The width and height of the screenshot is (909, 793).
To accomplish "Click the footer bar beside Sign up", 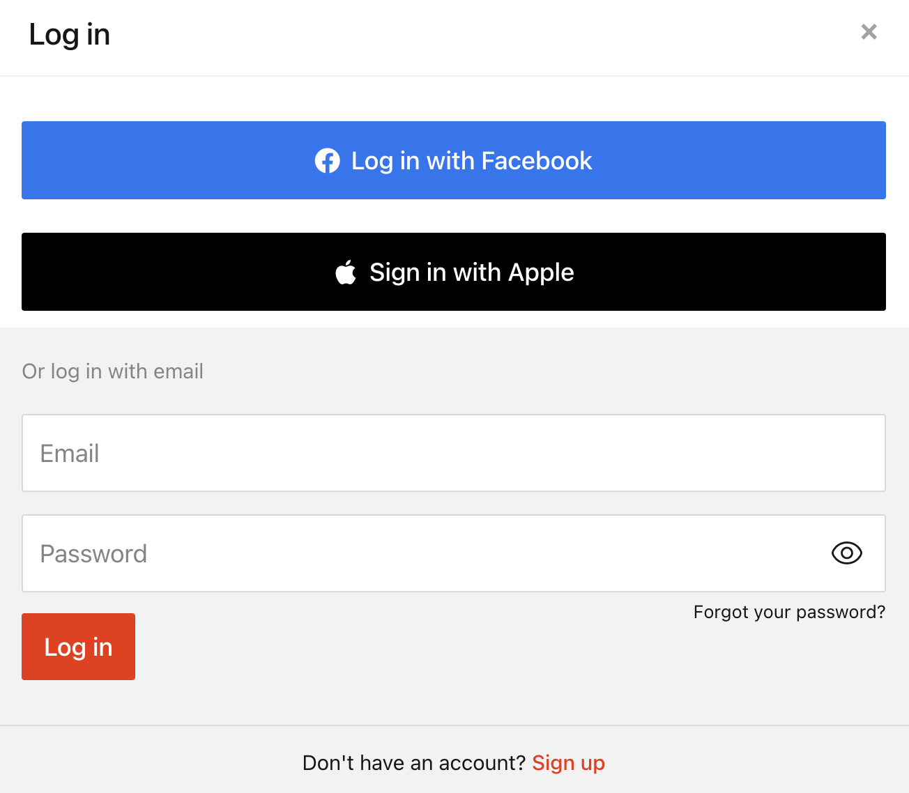I will pyautogui.click(x=753, y=763).
